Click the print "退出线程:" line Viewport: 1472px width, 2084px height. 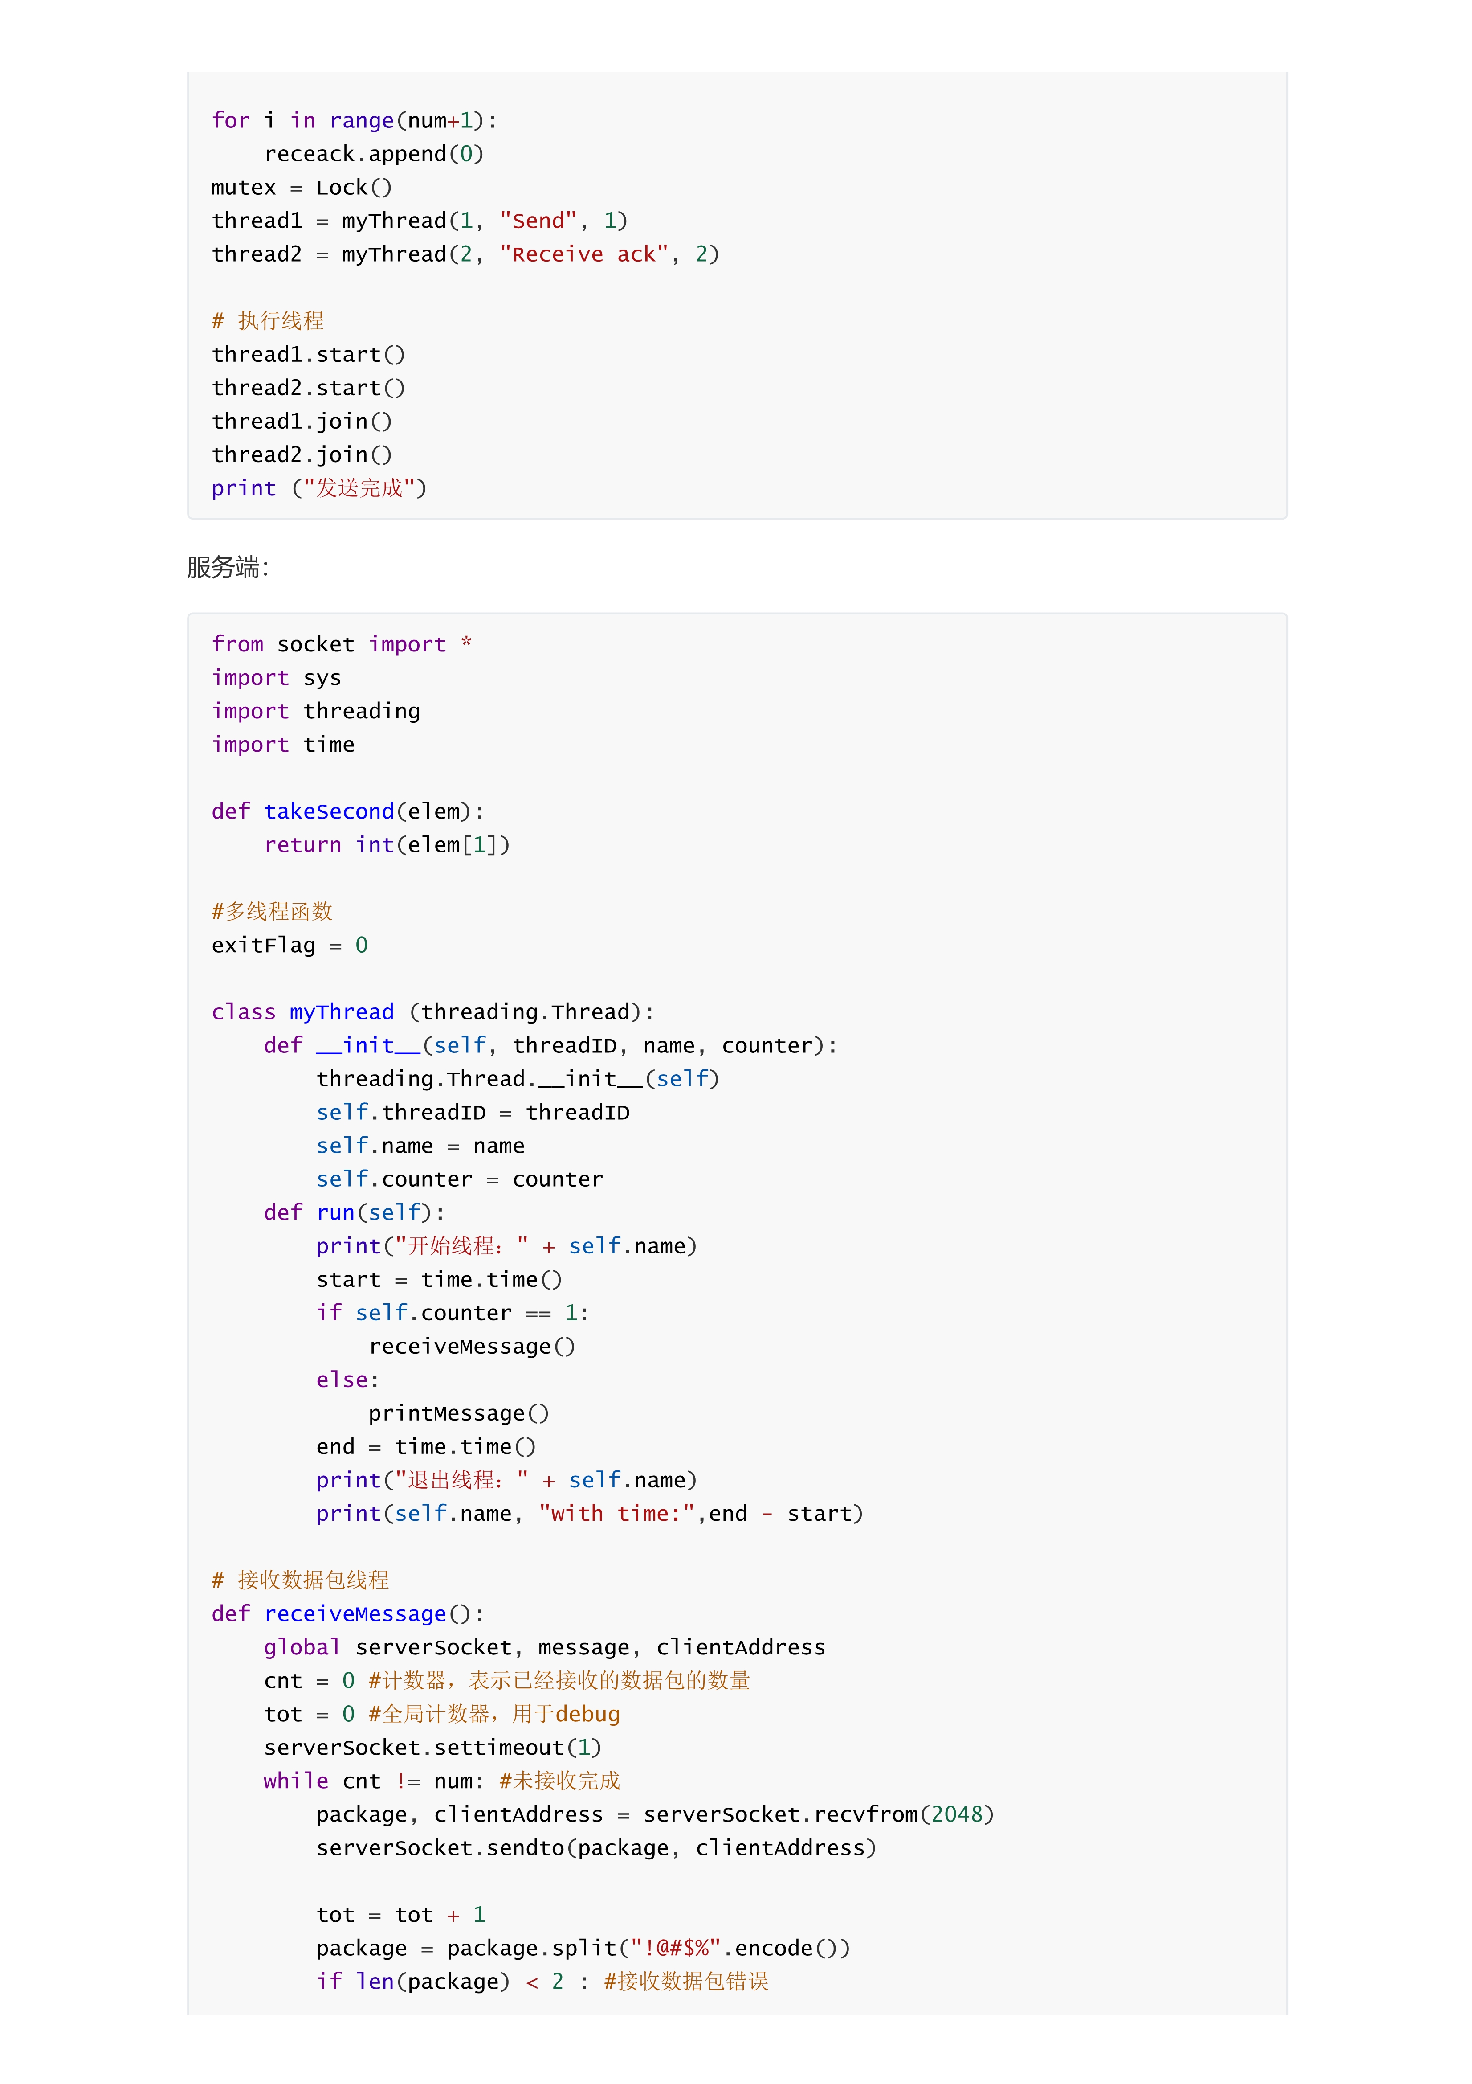point(506,1480)
